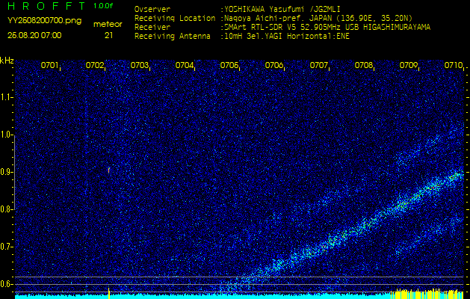The height and width of the screenshot is (299, 470).
Task: Click the meteor count label
Action: 108,25
